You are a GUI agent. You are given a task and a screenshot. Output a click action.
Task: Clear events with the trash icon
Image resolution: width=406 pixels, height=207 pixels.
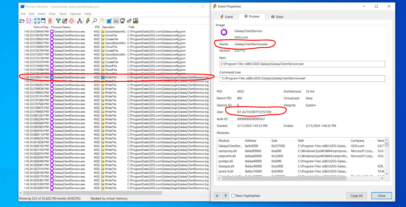[50, 21]
